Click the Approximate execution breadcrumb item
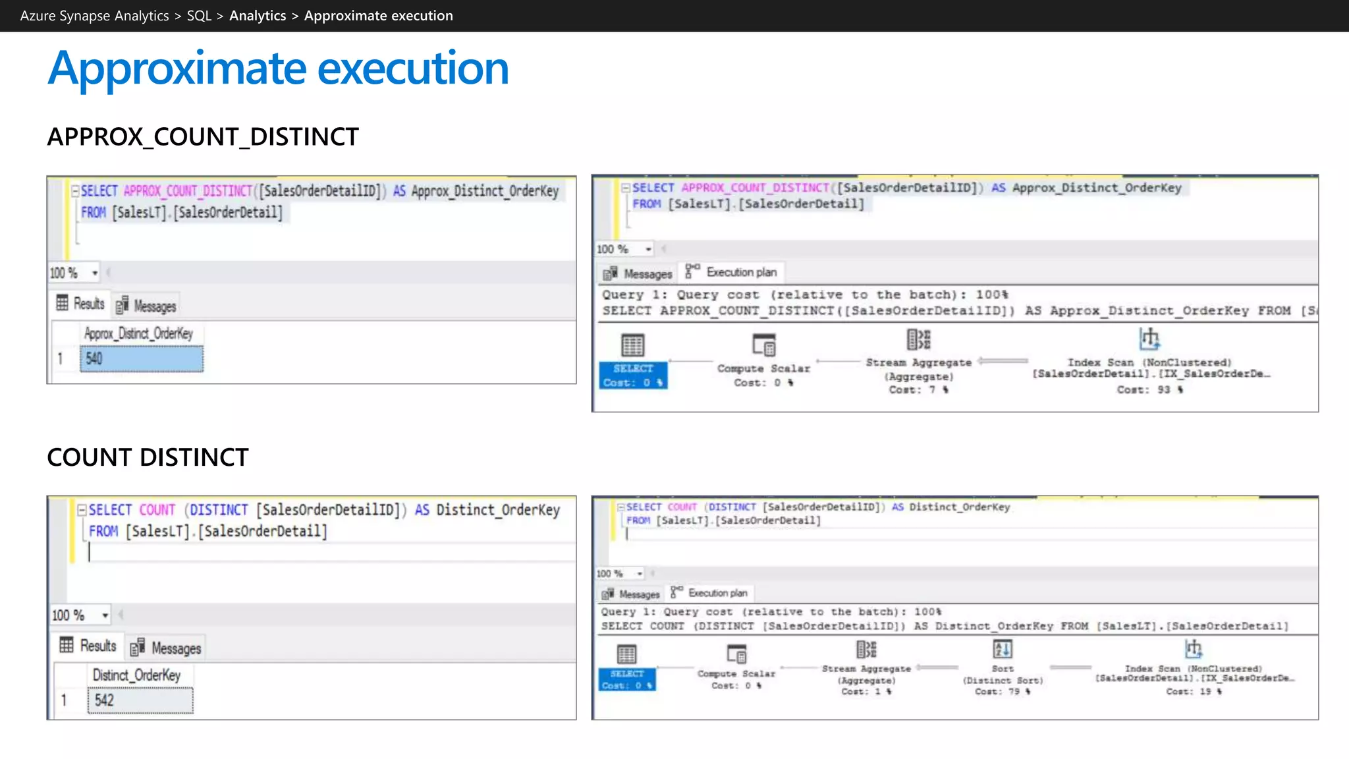 (379, 16)
